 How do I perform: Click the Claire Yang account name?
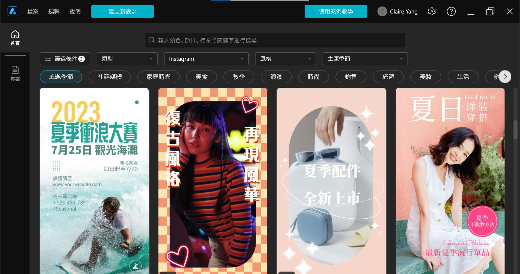tap(404, 12)
